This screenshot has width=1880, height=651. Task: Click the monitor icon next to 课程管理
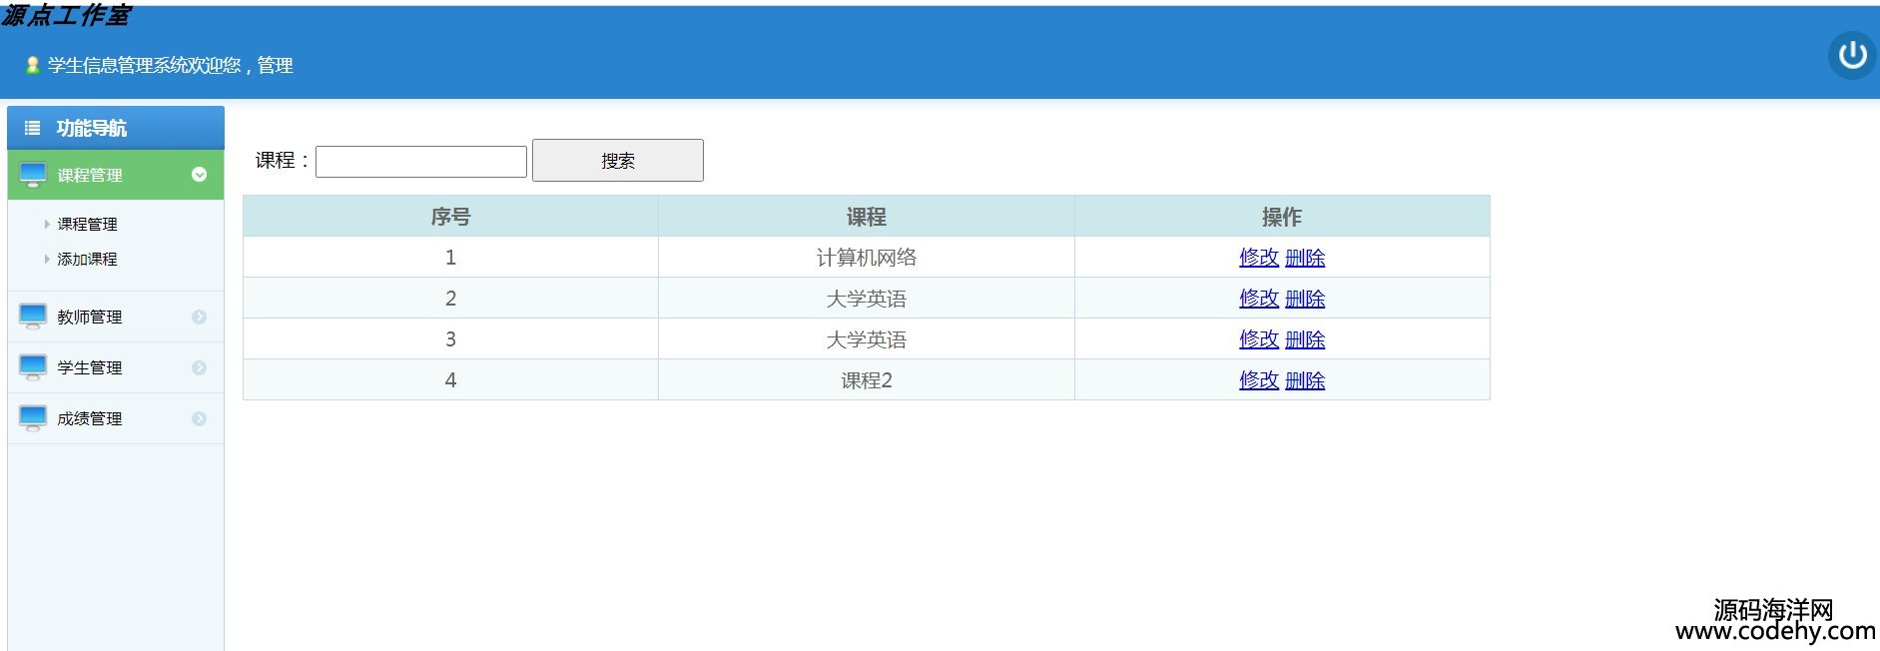(x=33, y=175)
